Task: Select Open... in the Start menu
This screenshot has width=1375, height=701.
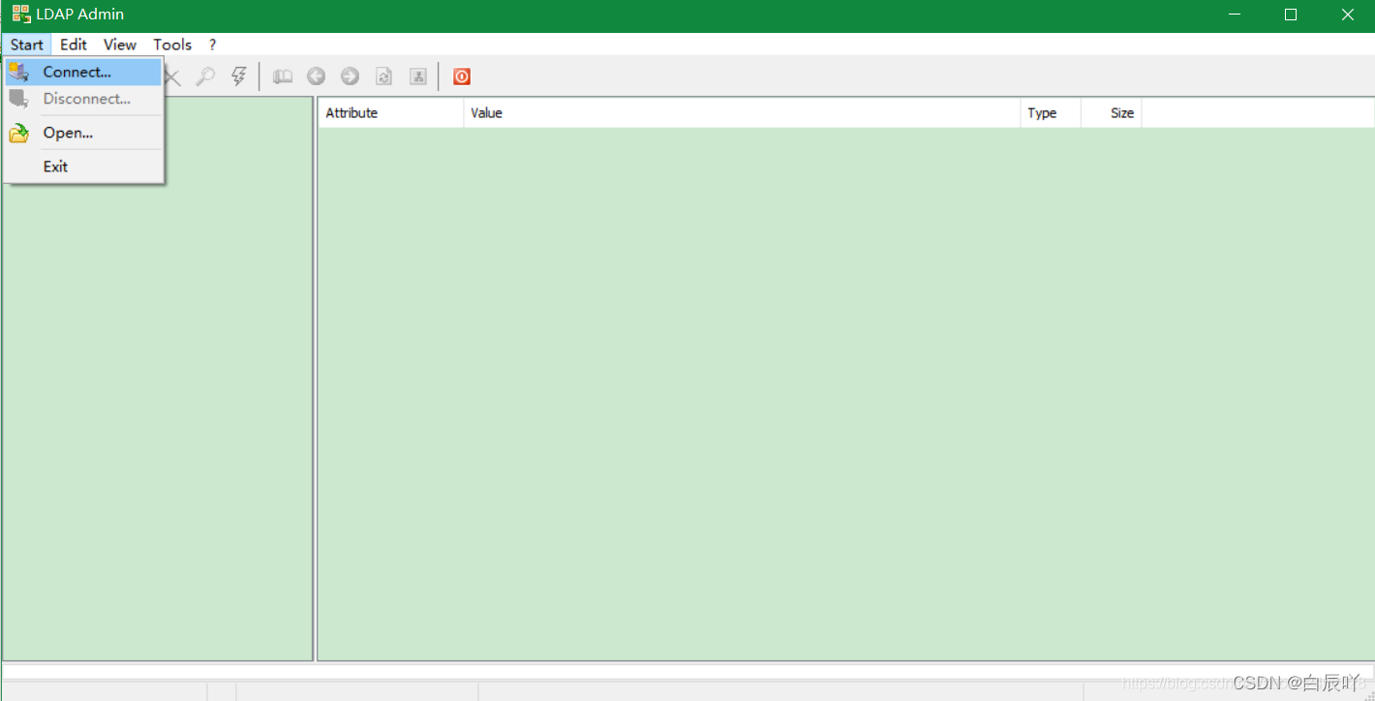Action: (83, 133)
